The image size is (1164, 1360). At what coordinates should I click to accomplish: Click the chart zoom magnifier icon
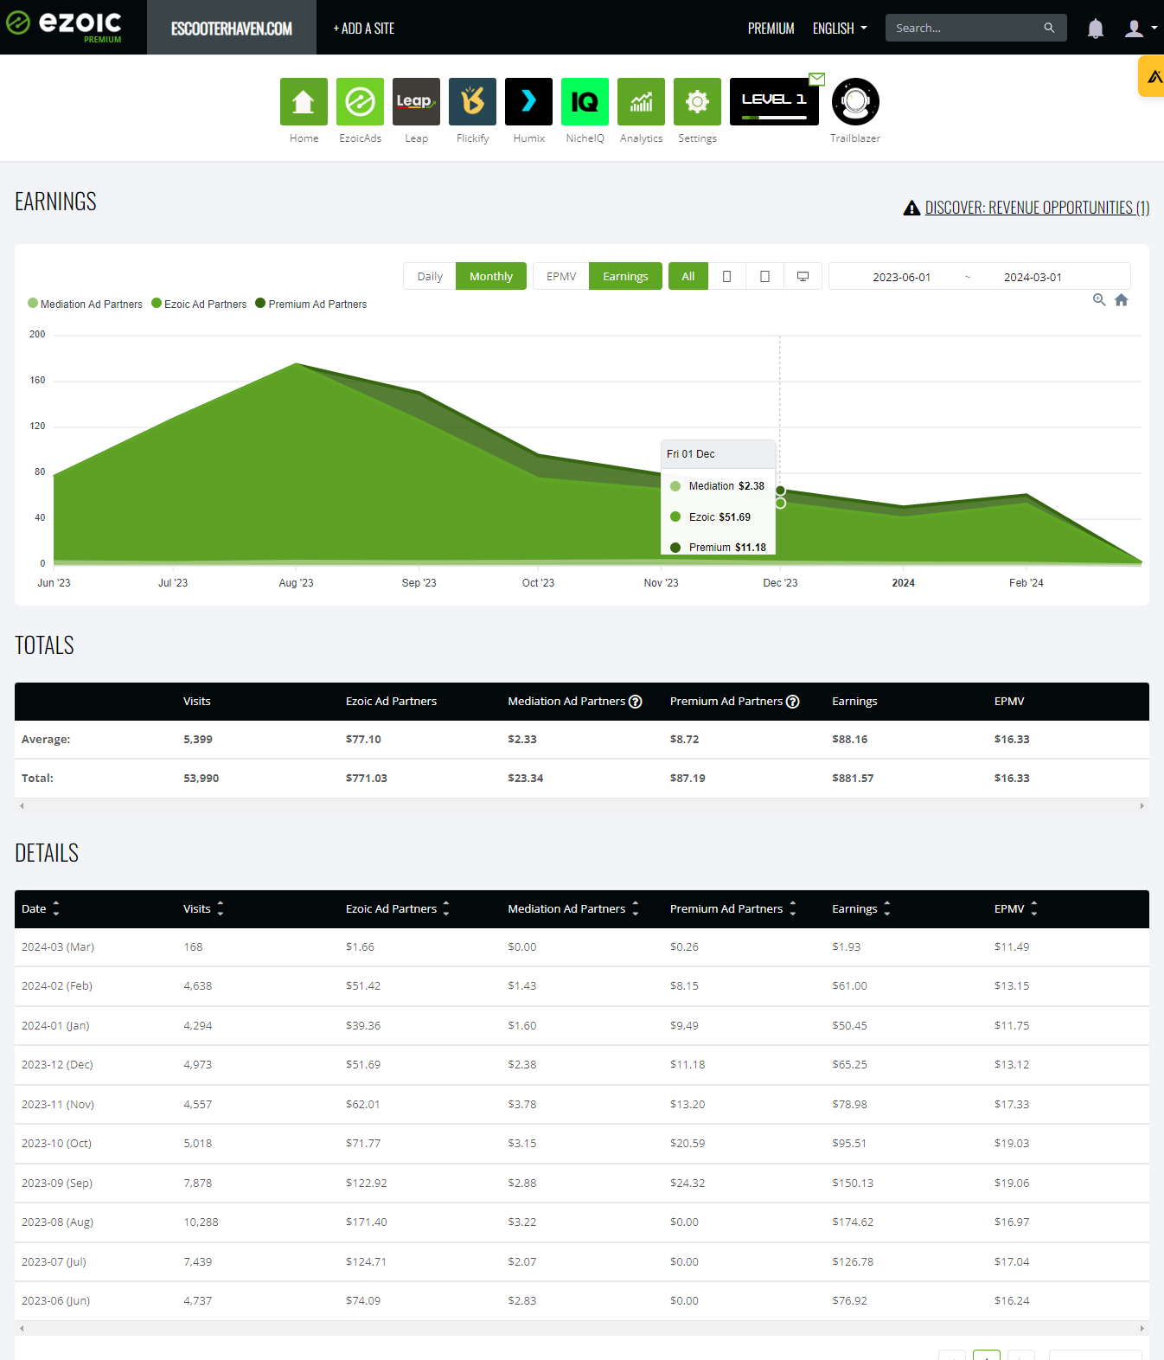pos(1099,299)
